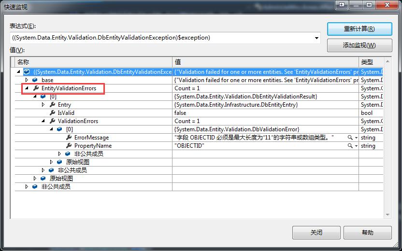Click the wrench icon beside Entry
This screenshot has height=251, width=402.
coord(52,104)
